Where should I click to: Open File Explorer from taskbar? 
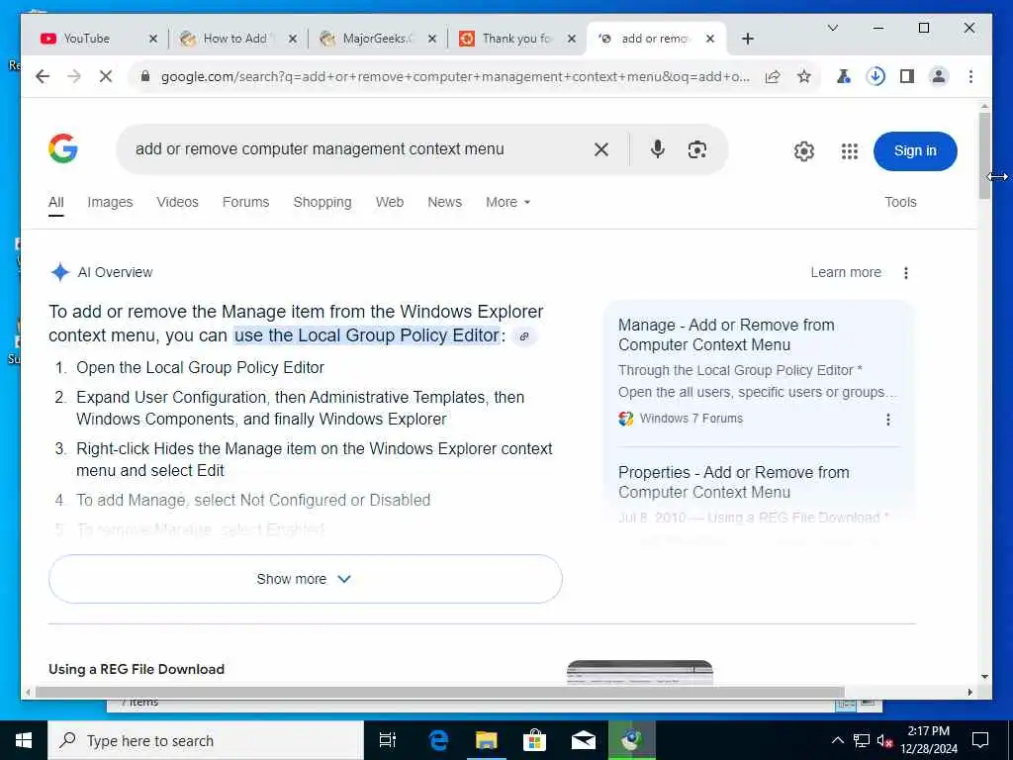[x=487, y=740]
